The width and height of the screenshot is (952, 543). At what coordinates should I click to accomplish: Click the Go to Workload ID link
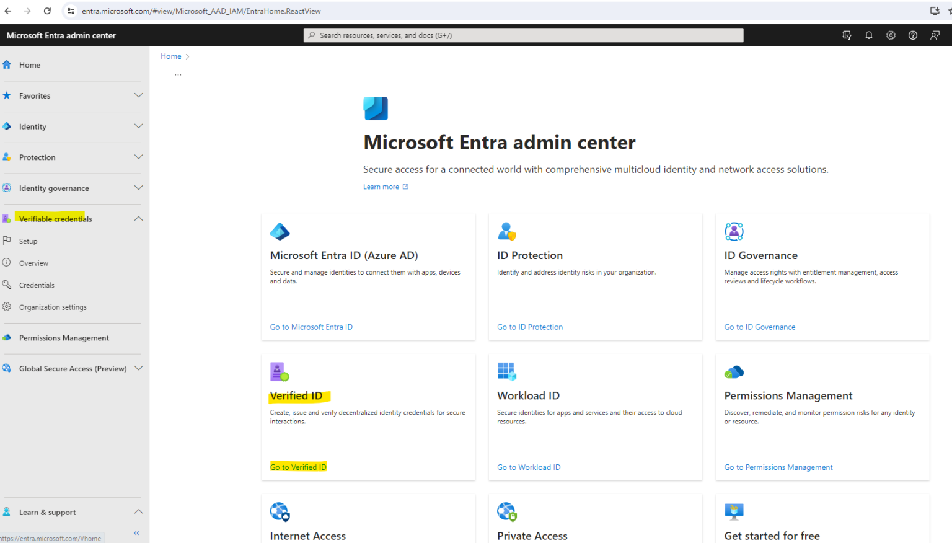click(x=529, y=467)
